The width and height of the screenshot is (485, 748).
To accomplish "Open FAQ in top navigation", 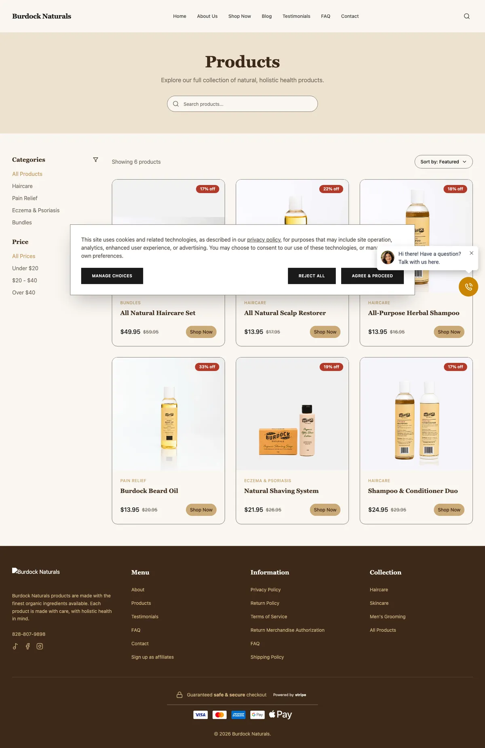I will [x=326, y=16].
